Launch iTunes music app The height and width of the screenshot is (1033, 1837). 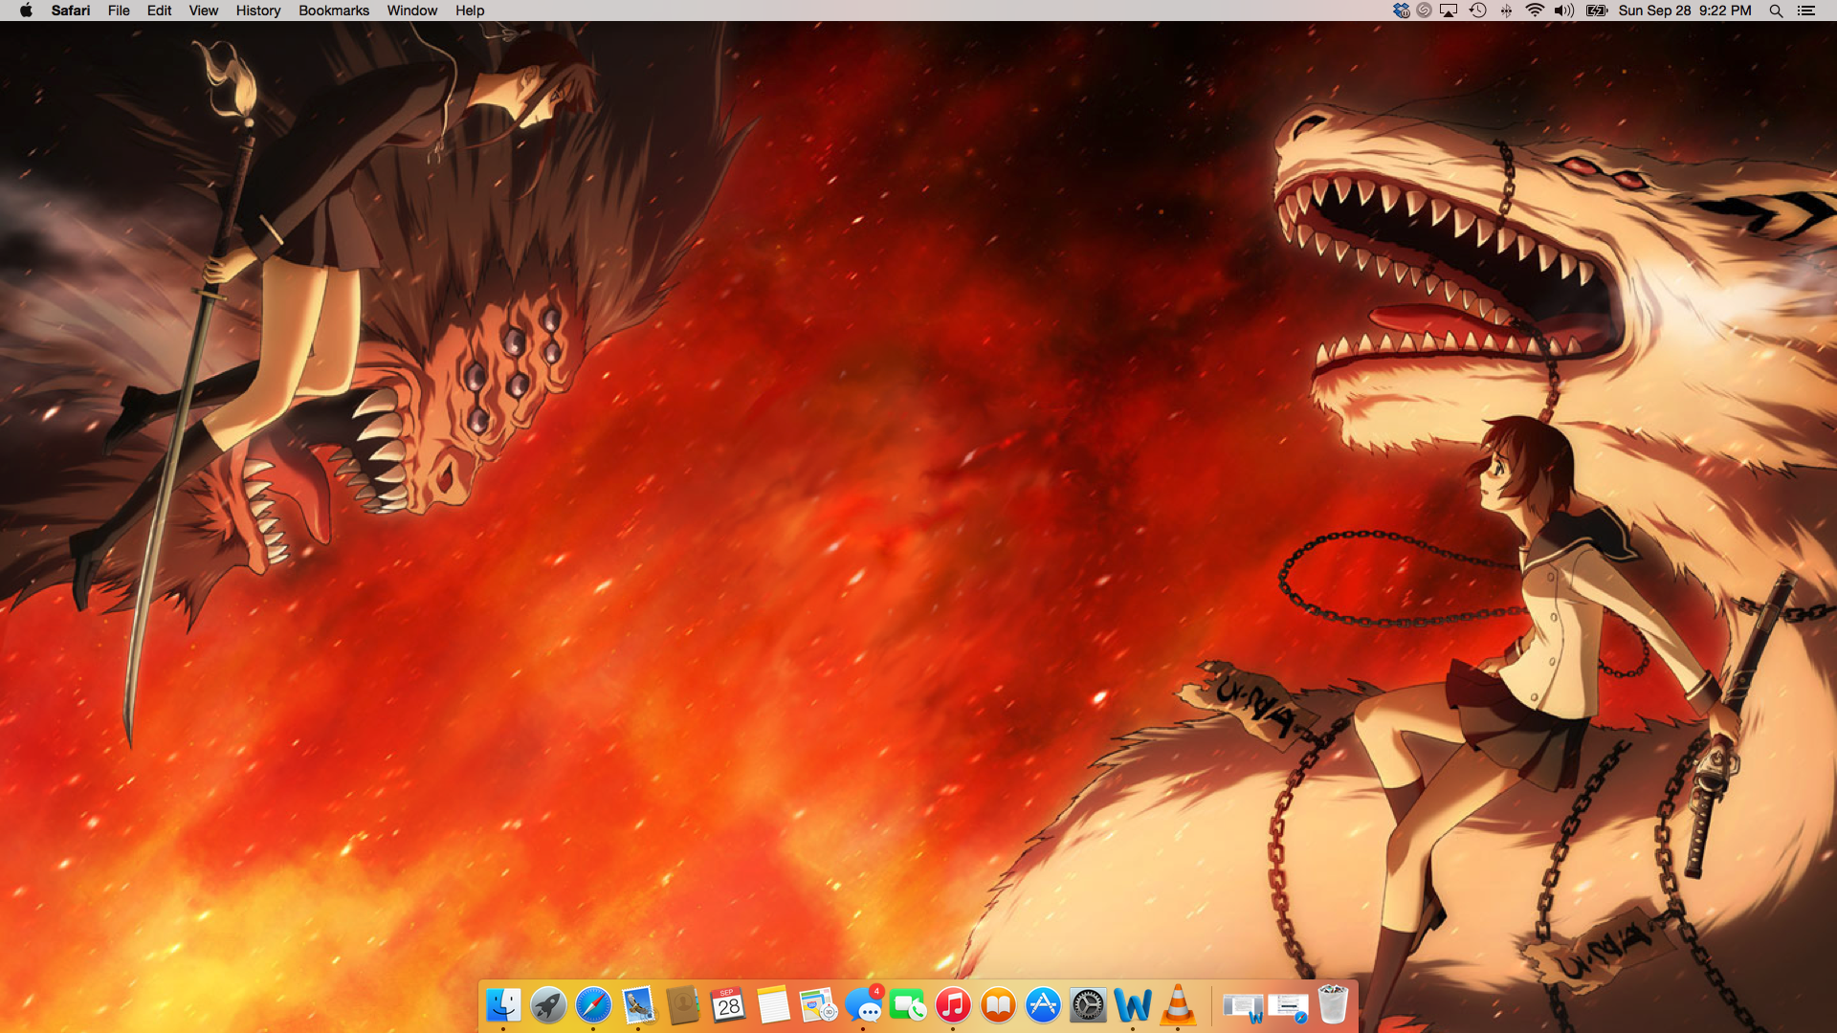click(x=953, y=1005)
